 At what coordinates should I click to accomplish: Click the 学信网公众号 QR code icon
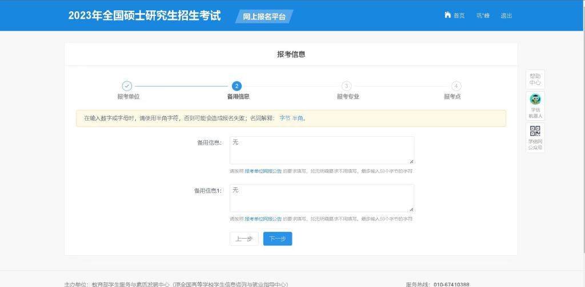tap(535, 132)
